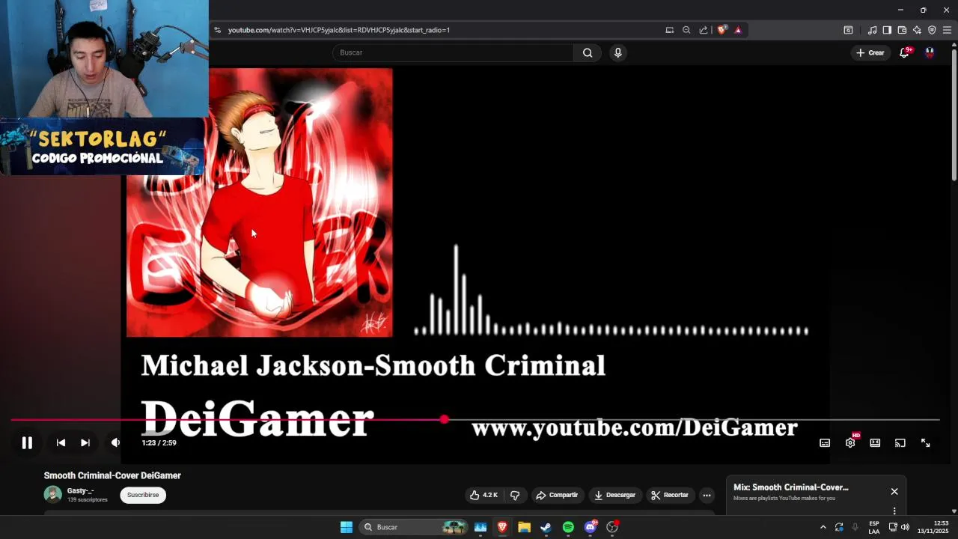Screen dimensions: 958x539
Task: Click the install/cast screen icon in address bar
Action: pos(670,30)
